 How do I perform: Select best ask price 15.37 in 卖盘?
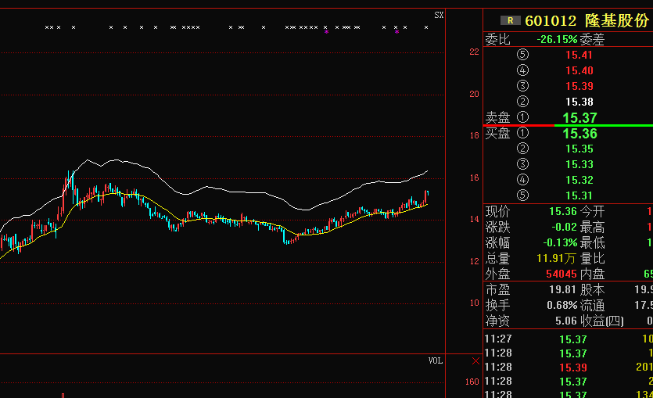tap(579, 118)
